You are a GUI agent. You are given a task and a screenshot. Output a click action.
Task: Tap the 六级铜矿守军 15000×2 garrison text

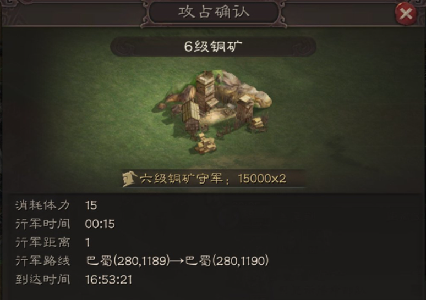(x=213, y=179)
